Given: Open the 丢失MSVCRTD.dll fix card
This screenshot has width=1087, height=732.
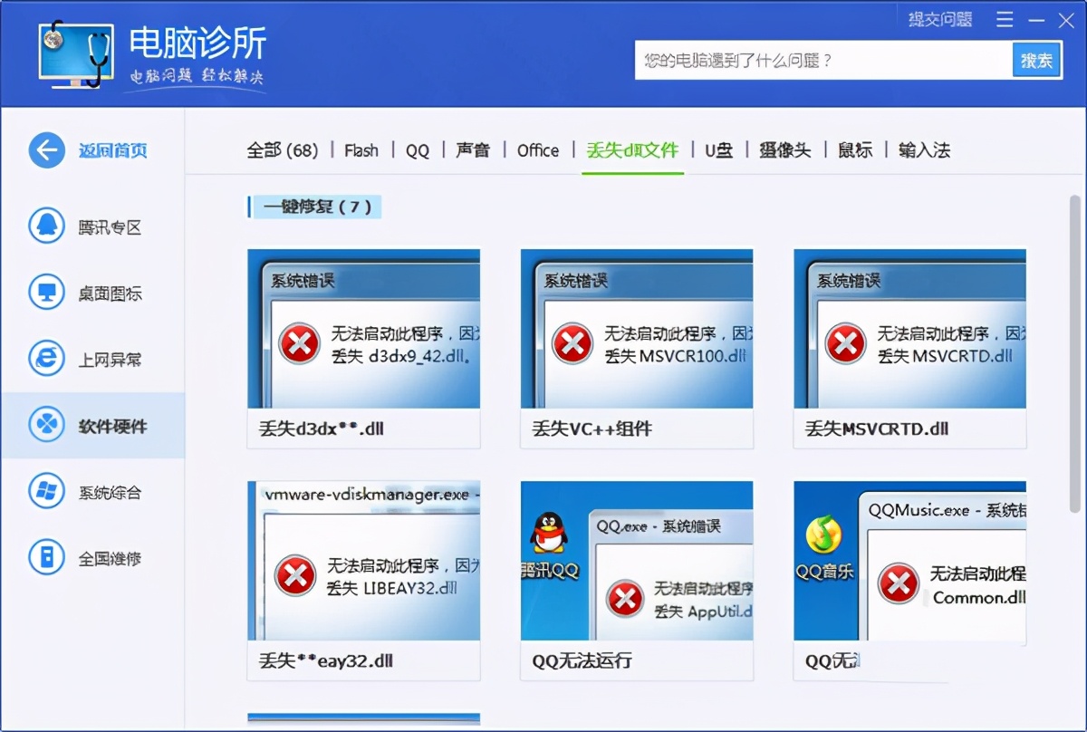Looking at the screenshot, I should click(x=909, y=349).
